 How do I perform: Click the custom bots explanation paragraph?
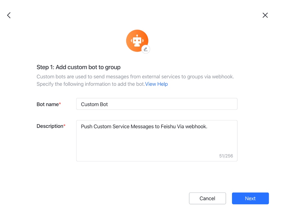tap(135, 80)
